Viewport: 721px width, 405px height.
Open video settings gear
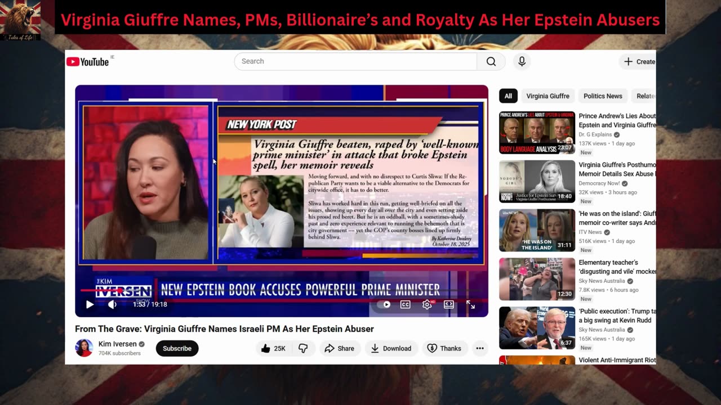(x=428, y=304)
